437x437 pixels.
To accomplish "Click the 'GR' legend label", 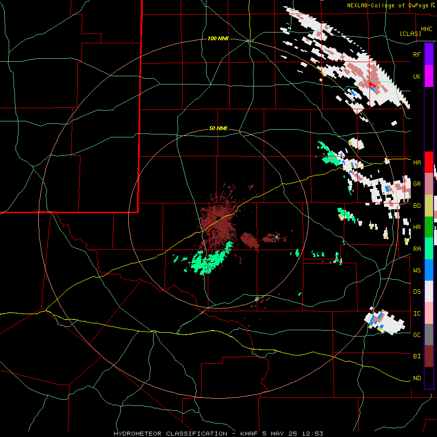I will point(417,184).
